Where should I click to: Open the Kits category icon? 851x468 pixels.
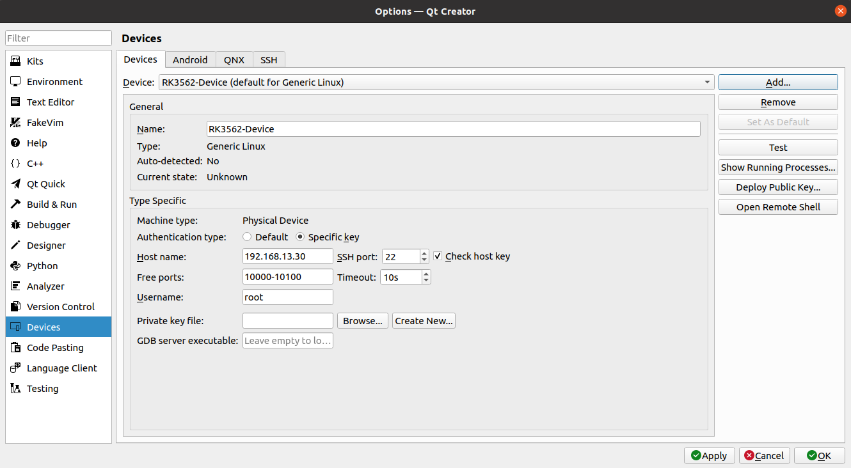(15, 61)
